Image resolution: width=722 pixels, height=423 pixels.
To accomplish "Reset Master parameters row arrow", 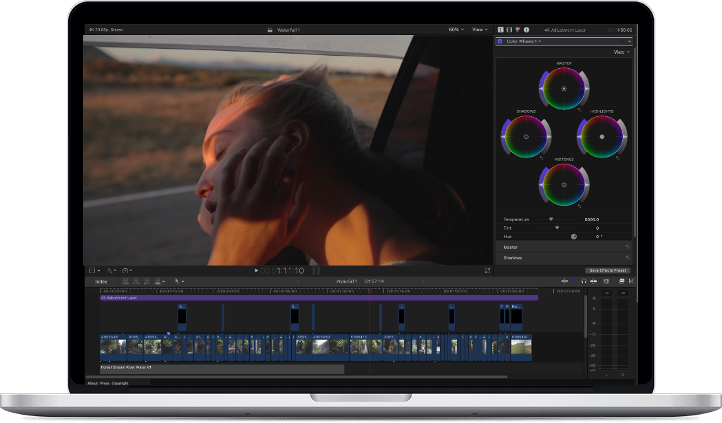I will [627, 247].
